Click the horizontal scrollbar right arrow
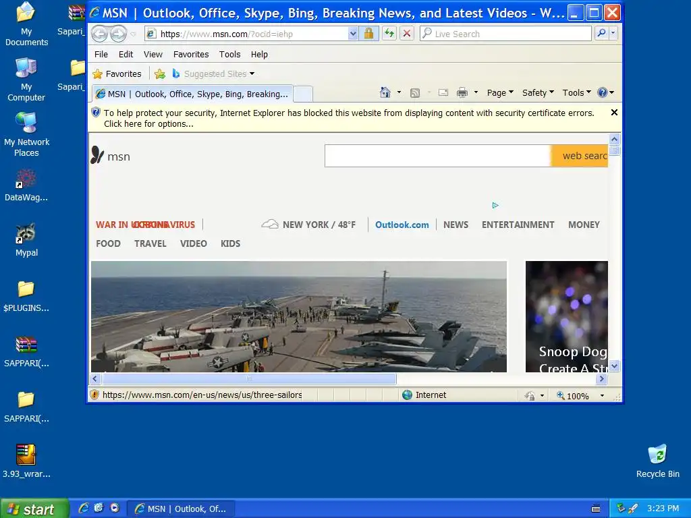This screenshot has width=691, height=518. (x=602, y=378)
